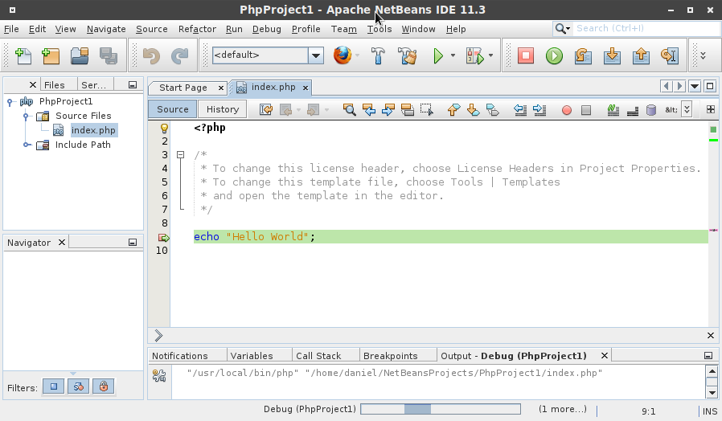
Task: Expand Include Path tree node
Action: 27,145
